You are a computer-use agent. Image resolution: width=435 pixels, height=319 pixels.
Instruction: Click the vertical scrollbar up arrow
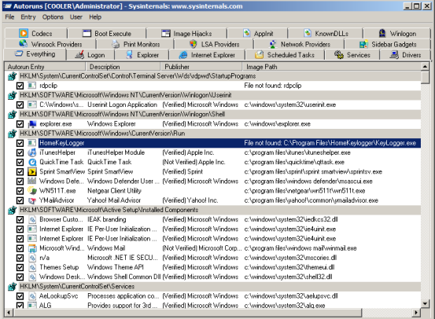click(425, 67)
